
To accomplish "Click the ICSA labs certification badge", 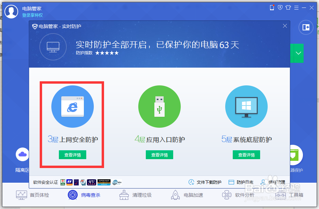I will 117,182.
